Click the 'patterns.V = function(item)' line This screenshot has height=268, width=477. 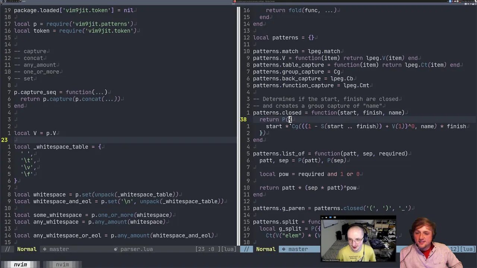pyautogui.click(x=335, y=58)
